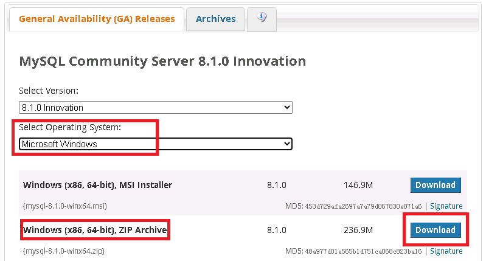Open the Select Operating System dropdown
This screenshot has width=486, height=261.
[x=156, y=144]
